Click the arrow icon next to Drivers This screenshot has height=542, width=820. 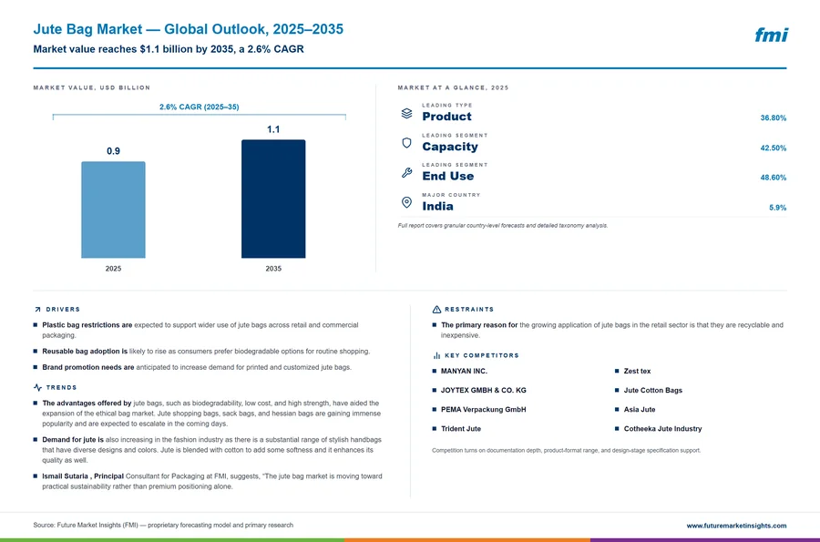(x=37, y=310)
